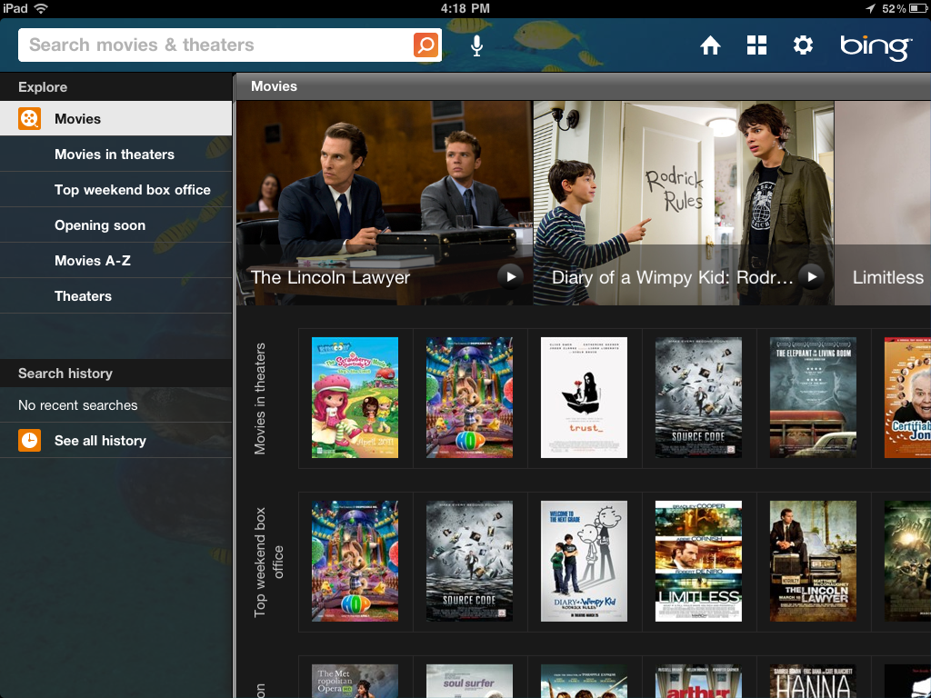Image resolution: width=931 pixels, height=698 pixels.
Task: Tap the film reel icon next to Movies
Action: (x=28, y=118)
